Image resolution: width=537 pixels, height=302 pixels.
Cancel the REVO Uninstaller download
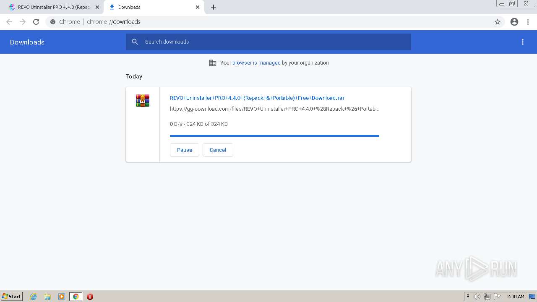pyautogui.click(x=218, y=150)
